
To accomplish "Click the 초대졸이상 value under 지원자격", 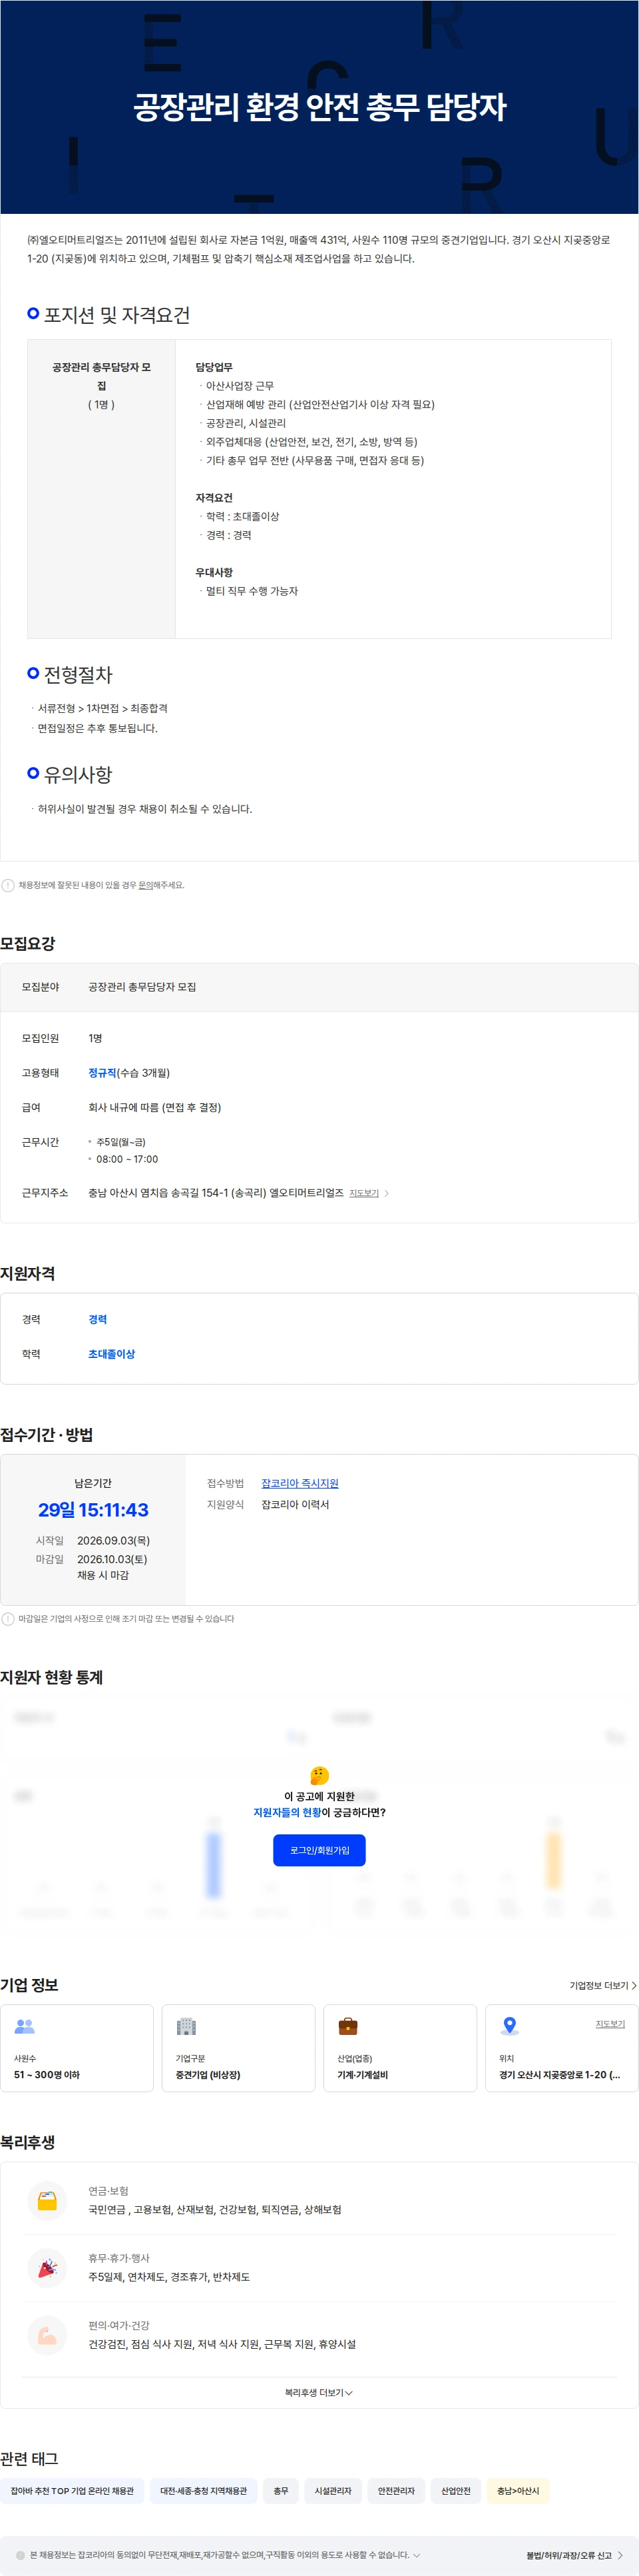I will click(x=110, y=1354).
